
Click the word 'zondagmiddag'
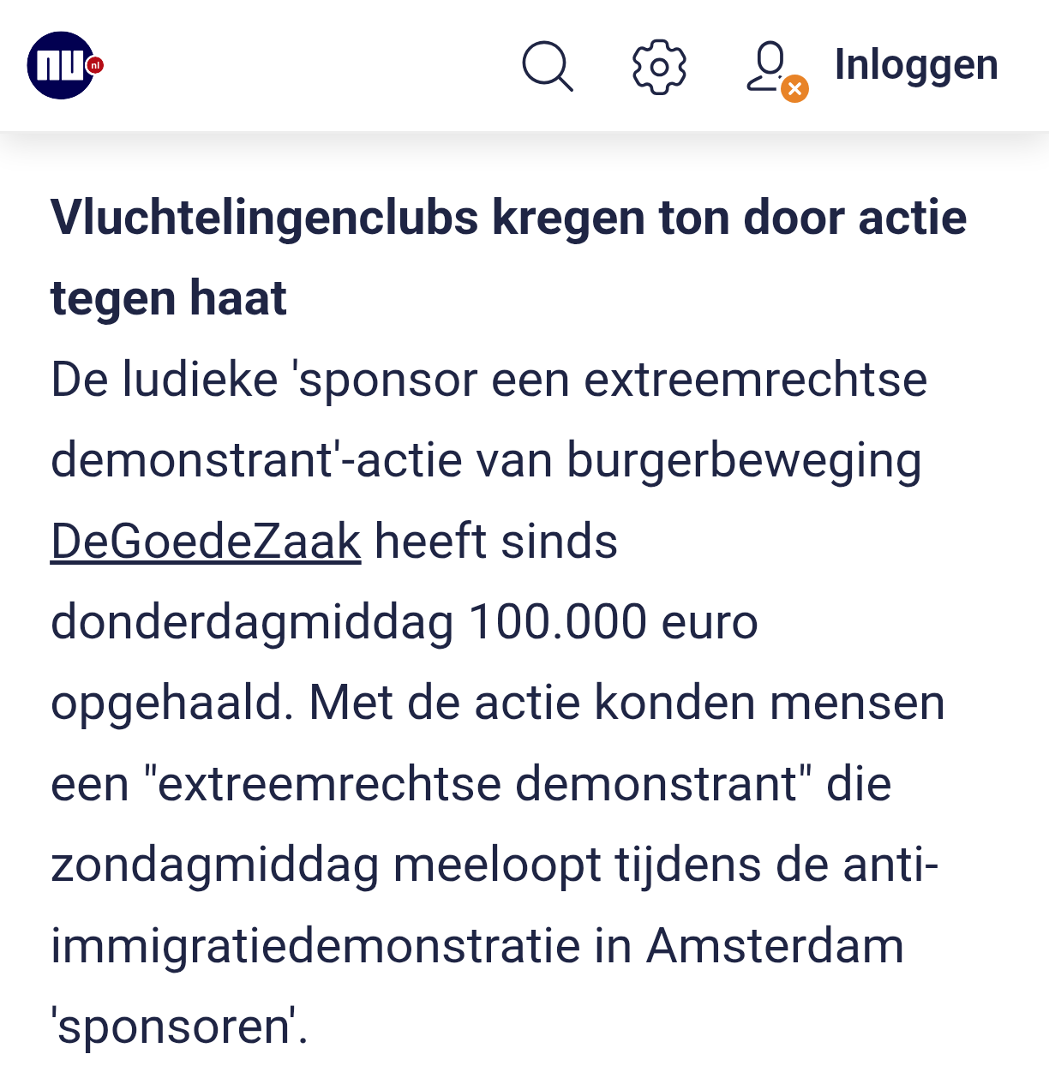pyautogui.click(x=214, y=865)
